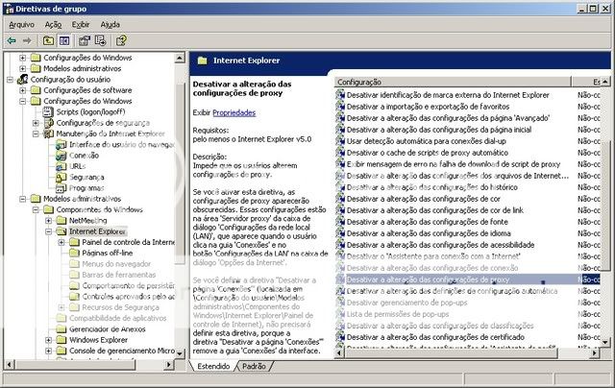Collapse the Configuração do usuário node
Image resolution: width=615 pixels, height=388 pixels.
tap(10, 80)
